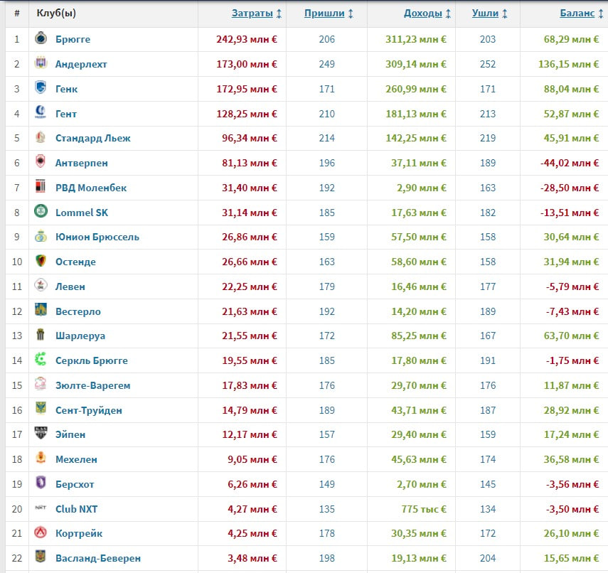This screenshot has width=608, height=573.
Task: Click the Кортрейк red crest icon
Action: point(41,532)
